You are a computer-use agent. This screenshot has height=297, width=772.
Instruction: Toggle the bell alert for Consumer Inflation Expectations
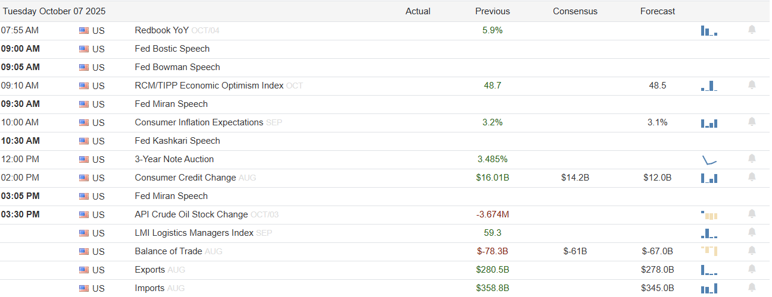752,122
